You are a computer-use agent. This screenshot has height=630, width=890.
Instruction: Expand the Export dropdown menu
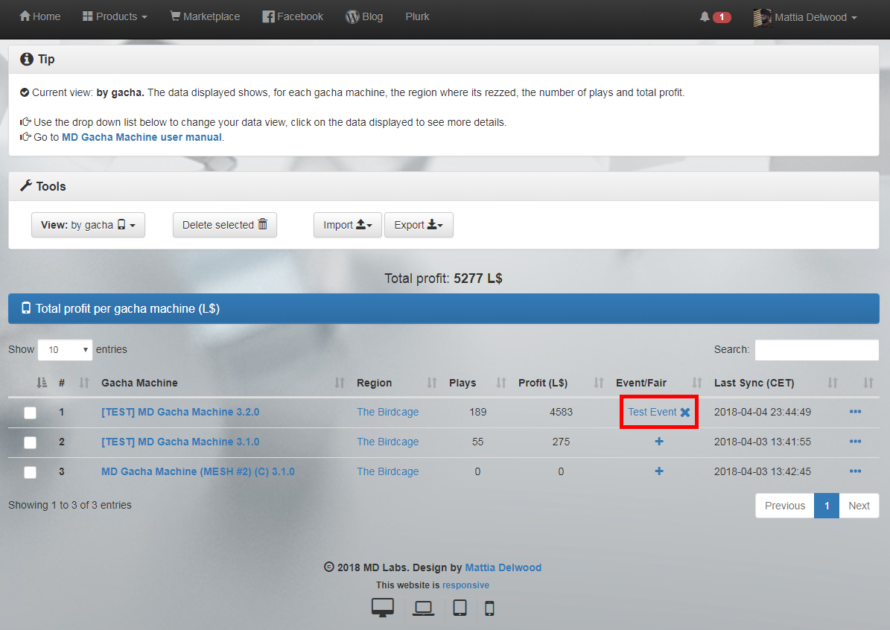418,225
